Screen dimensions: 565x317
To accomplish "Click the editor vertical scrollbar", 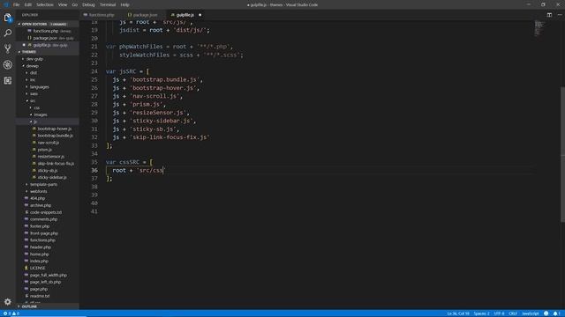I will [x=562, y=155].
